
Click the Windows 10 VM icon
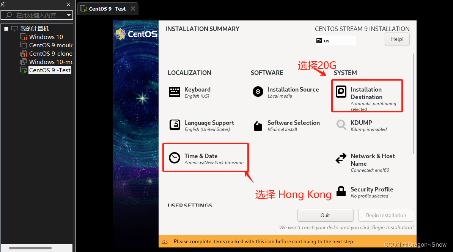[24, 37]
